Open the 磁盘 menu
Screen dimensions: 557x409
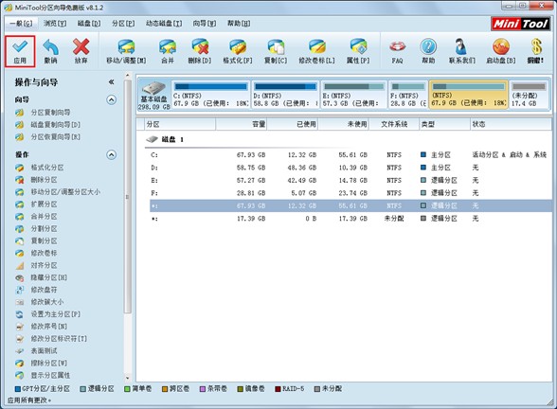pos(89,24)
